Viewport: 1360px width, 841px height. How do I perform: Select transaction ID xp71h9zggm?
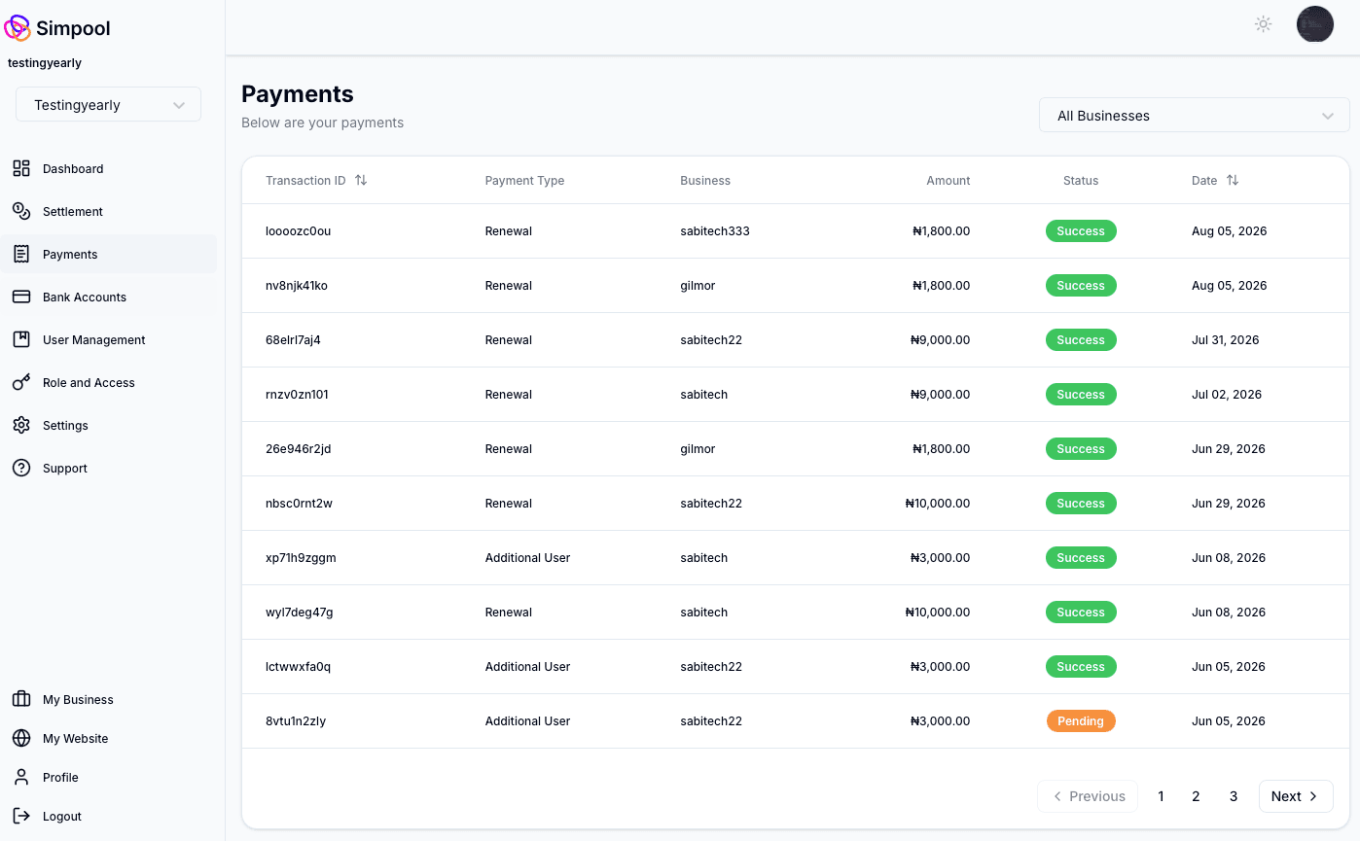coord(301,557)
